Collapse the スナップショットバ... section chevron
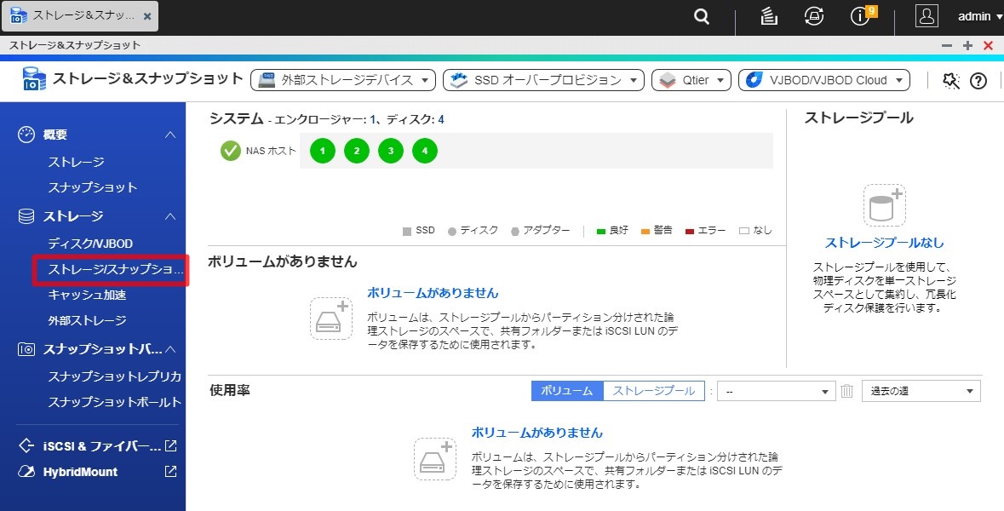Image resolution: width=1004 pixels, height=511 pixels. [170, 349]
